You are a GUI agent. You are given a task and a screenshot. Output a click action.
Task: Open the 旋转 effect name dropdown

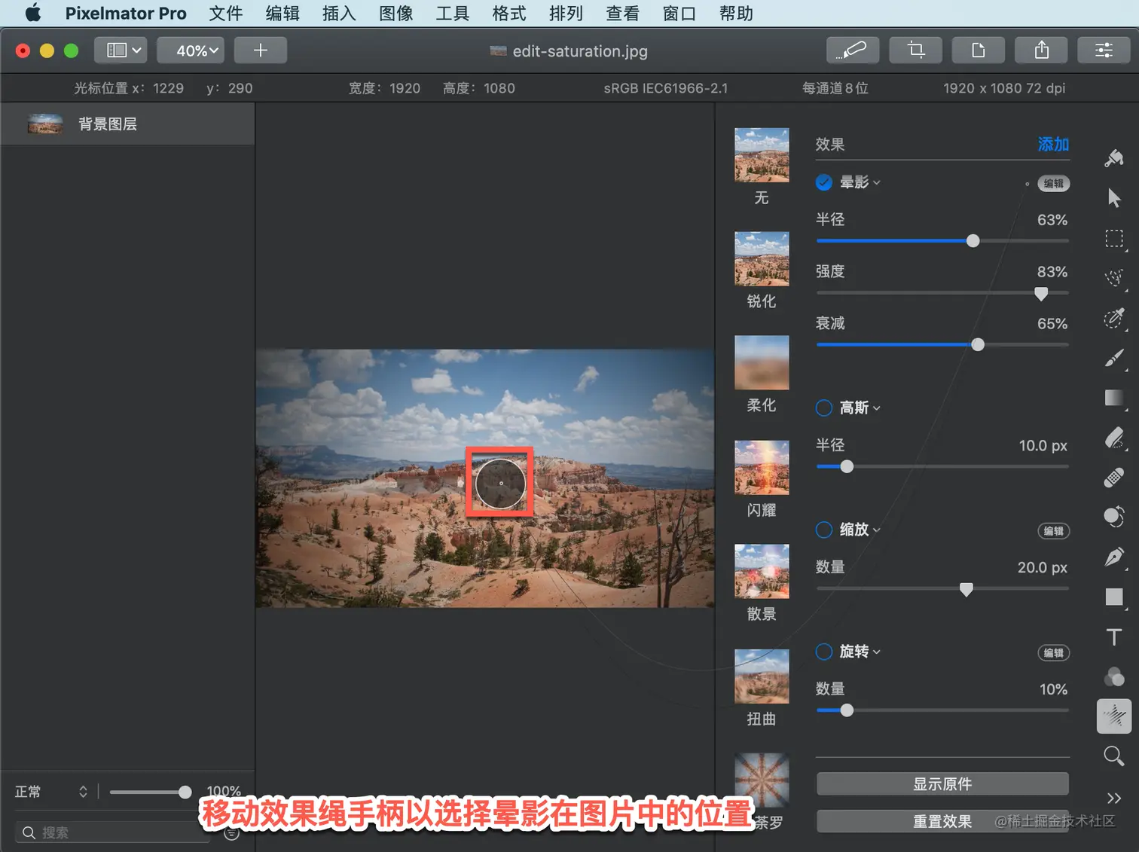pyautogui.click(x=860, y=652)
